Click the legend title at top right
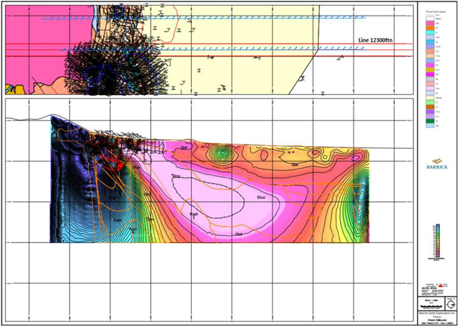Viewport: 458px width, 327px height. coord(437,12)
